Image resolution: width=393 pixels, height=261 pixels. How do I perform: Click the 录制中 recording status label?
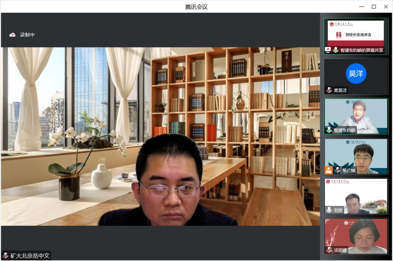pyautogui.click(x=27, y=35)
